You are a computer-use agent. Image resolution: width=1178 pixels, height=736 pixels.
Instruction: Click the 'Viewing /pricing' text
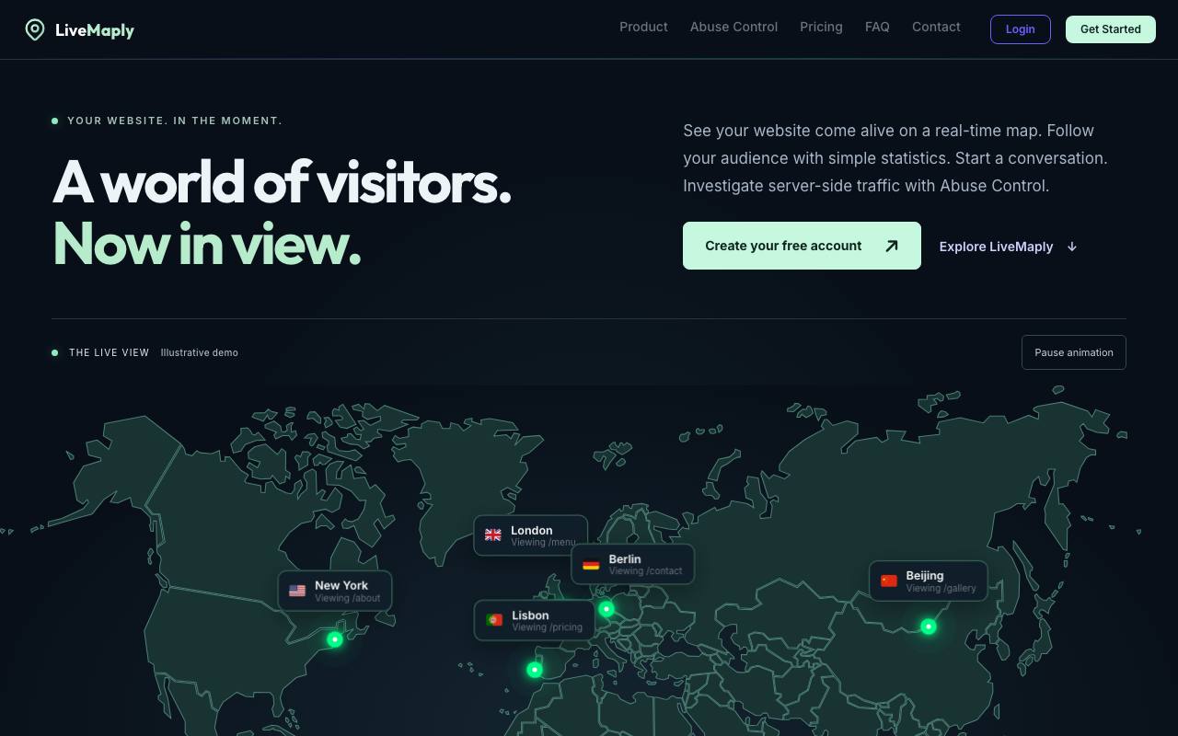click(x=547, y=627)
